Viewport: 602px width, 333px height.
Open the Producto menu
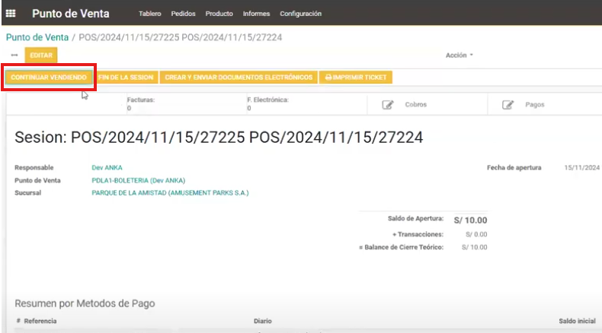(x=219, y=14)
